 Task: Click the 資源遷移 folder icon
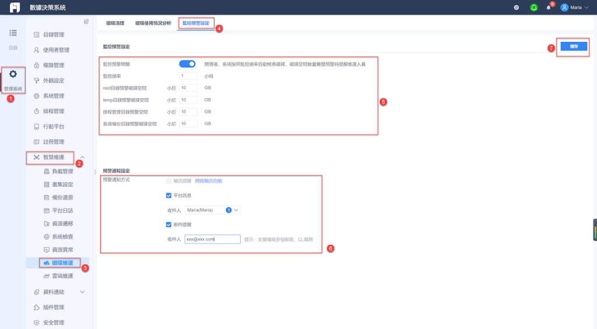pyautogui.click(x=47, y=223)
